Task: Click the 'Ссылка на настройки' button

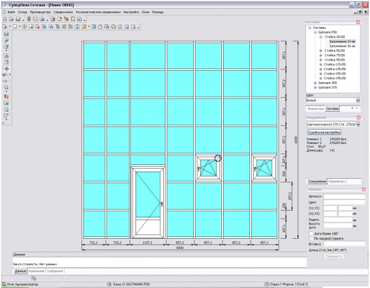Action: (x=324, y=132)
